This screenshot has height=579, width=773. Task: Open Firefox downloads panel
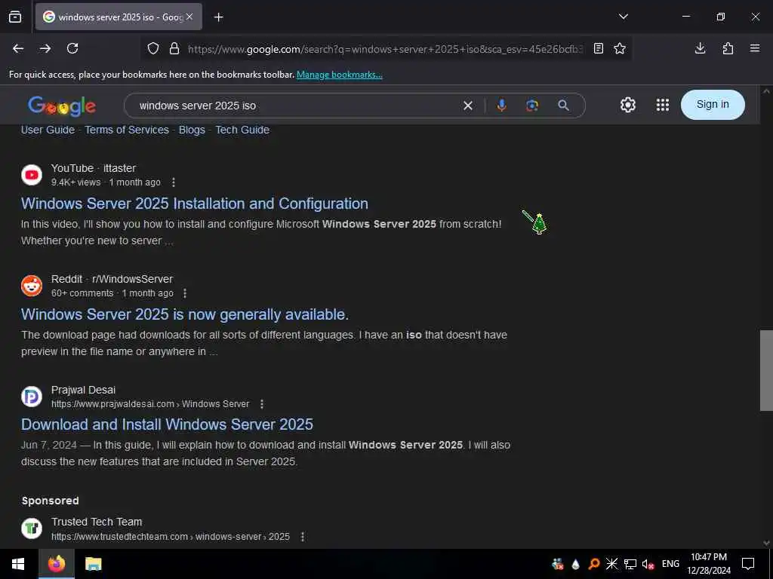pos(700,48)
